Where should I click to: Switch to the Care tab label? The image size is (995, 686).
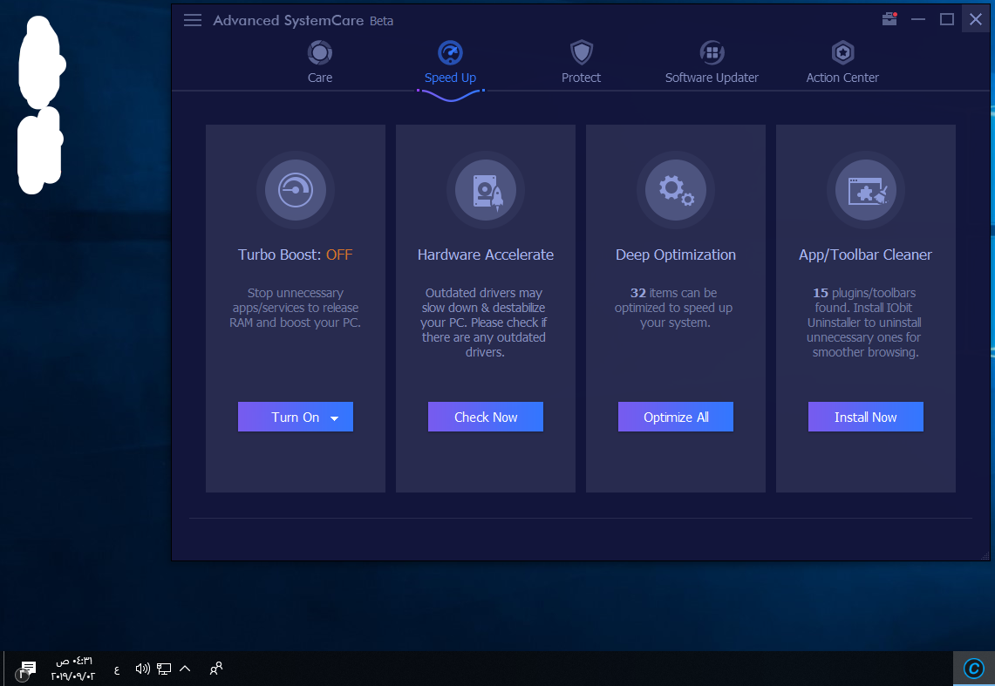click(320, 78)
